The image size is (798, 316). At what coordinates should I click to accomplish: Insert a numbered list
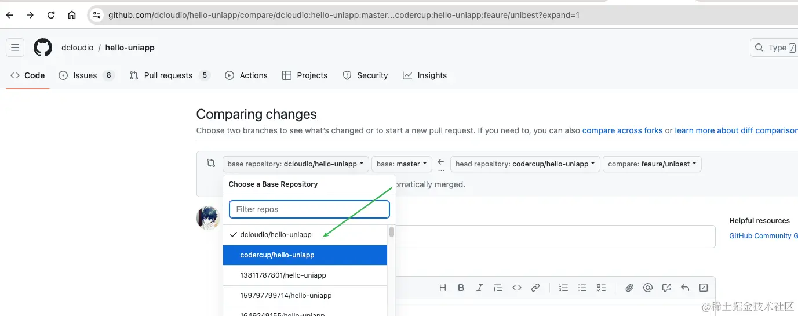(x=563, y=288)
